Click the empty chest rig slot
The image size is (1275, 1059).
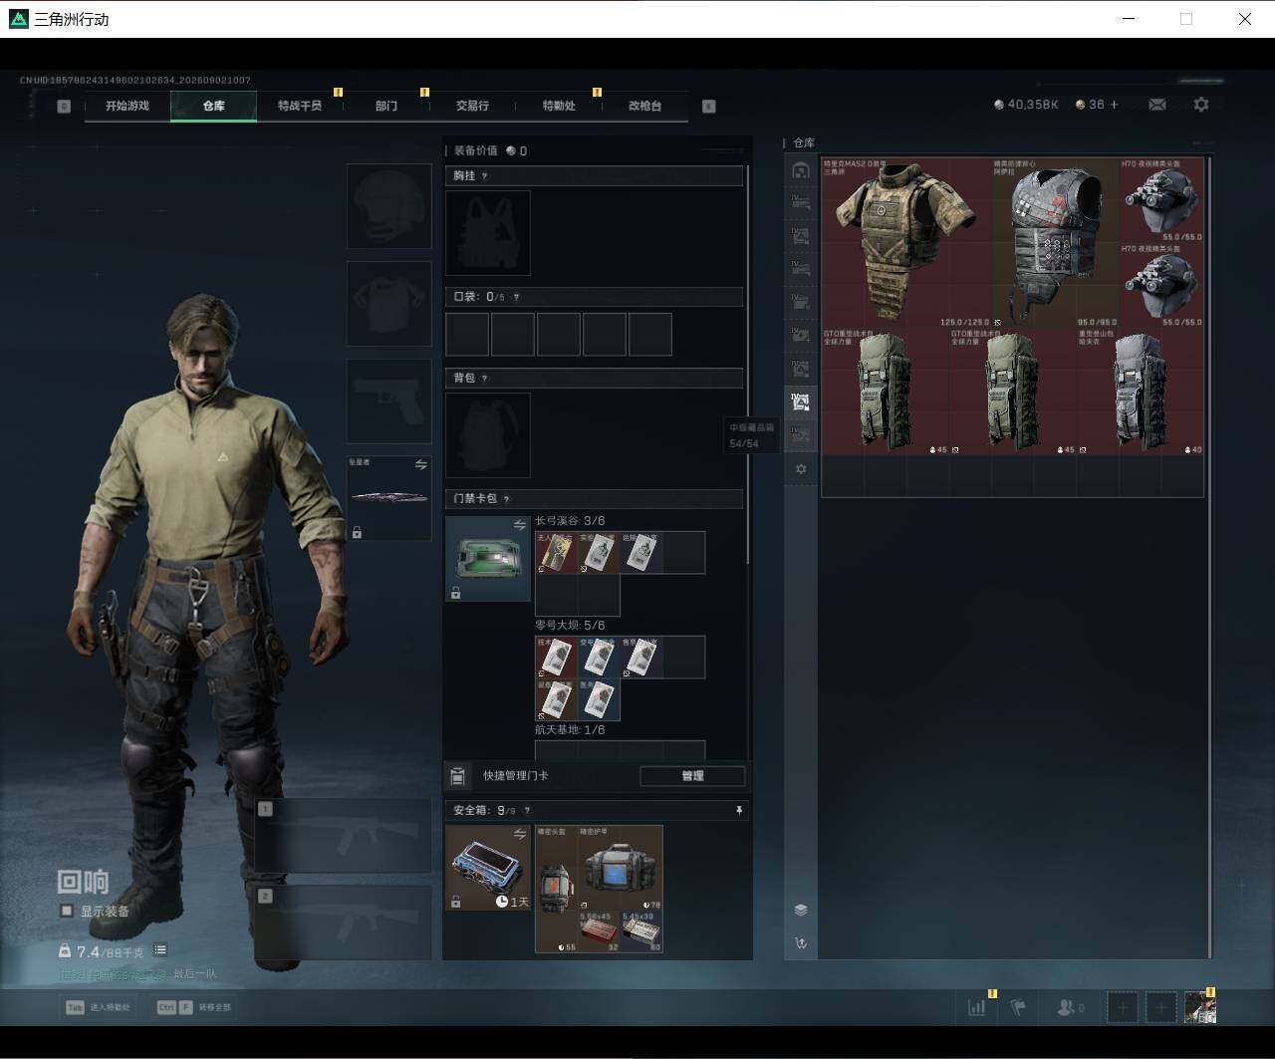click(x=488, y=233)
